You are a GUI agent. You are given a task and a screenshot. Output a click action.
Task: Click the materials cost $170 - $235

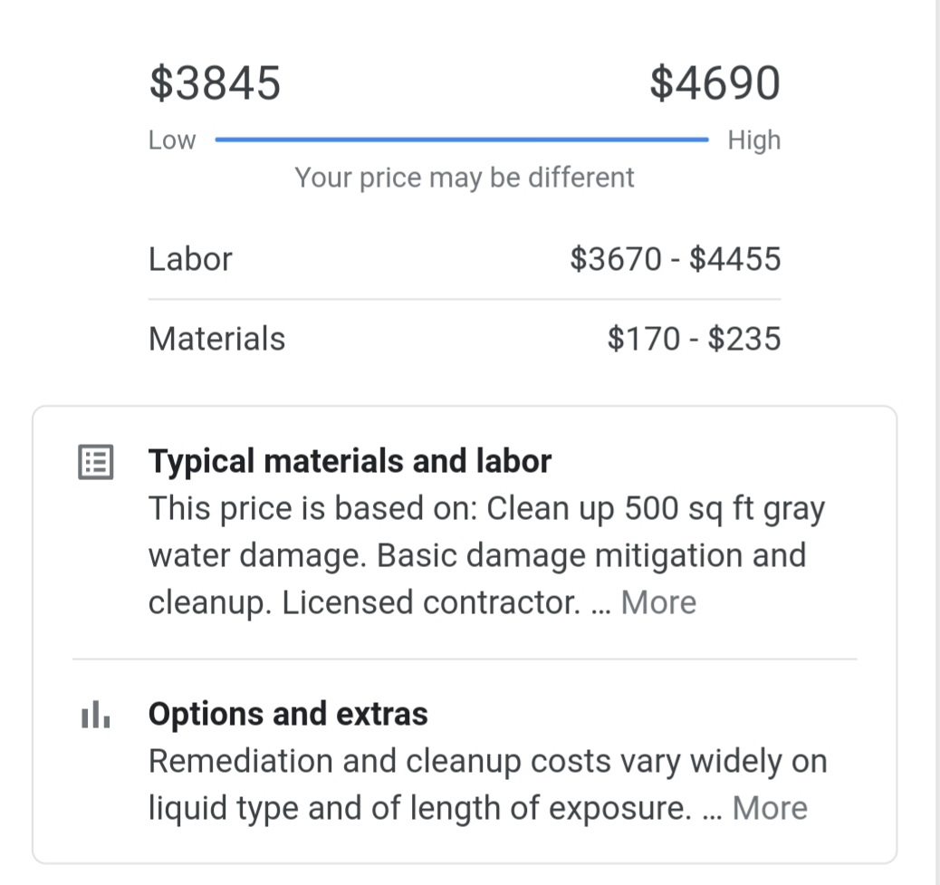694,339
